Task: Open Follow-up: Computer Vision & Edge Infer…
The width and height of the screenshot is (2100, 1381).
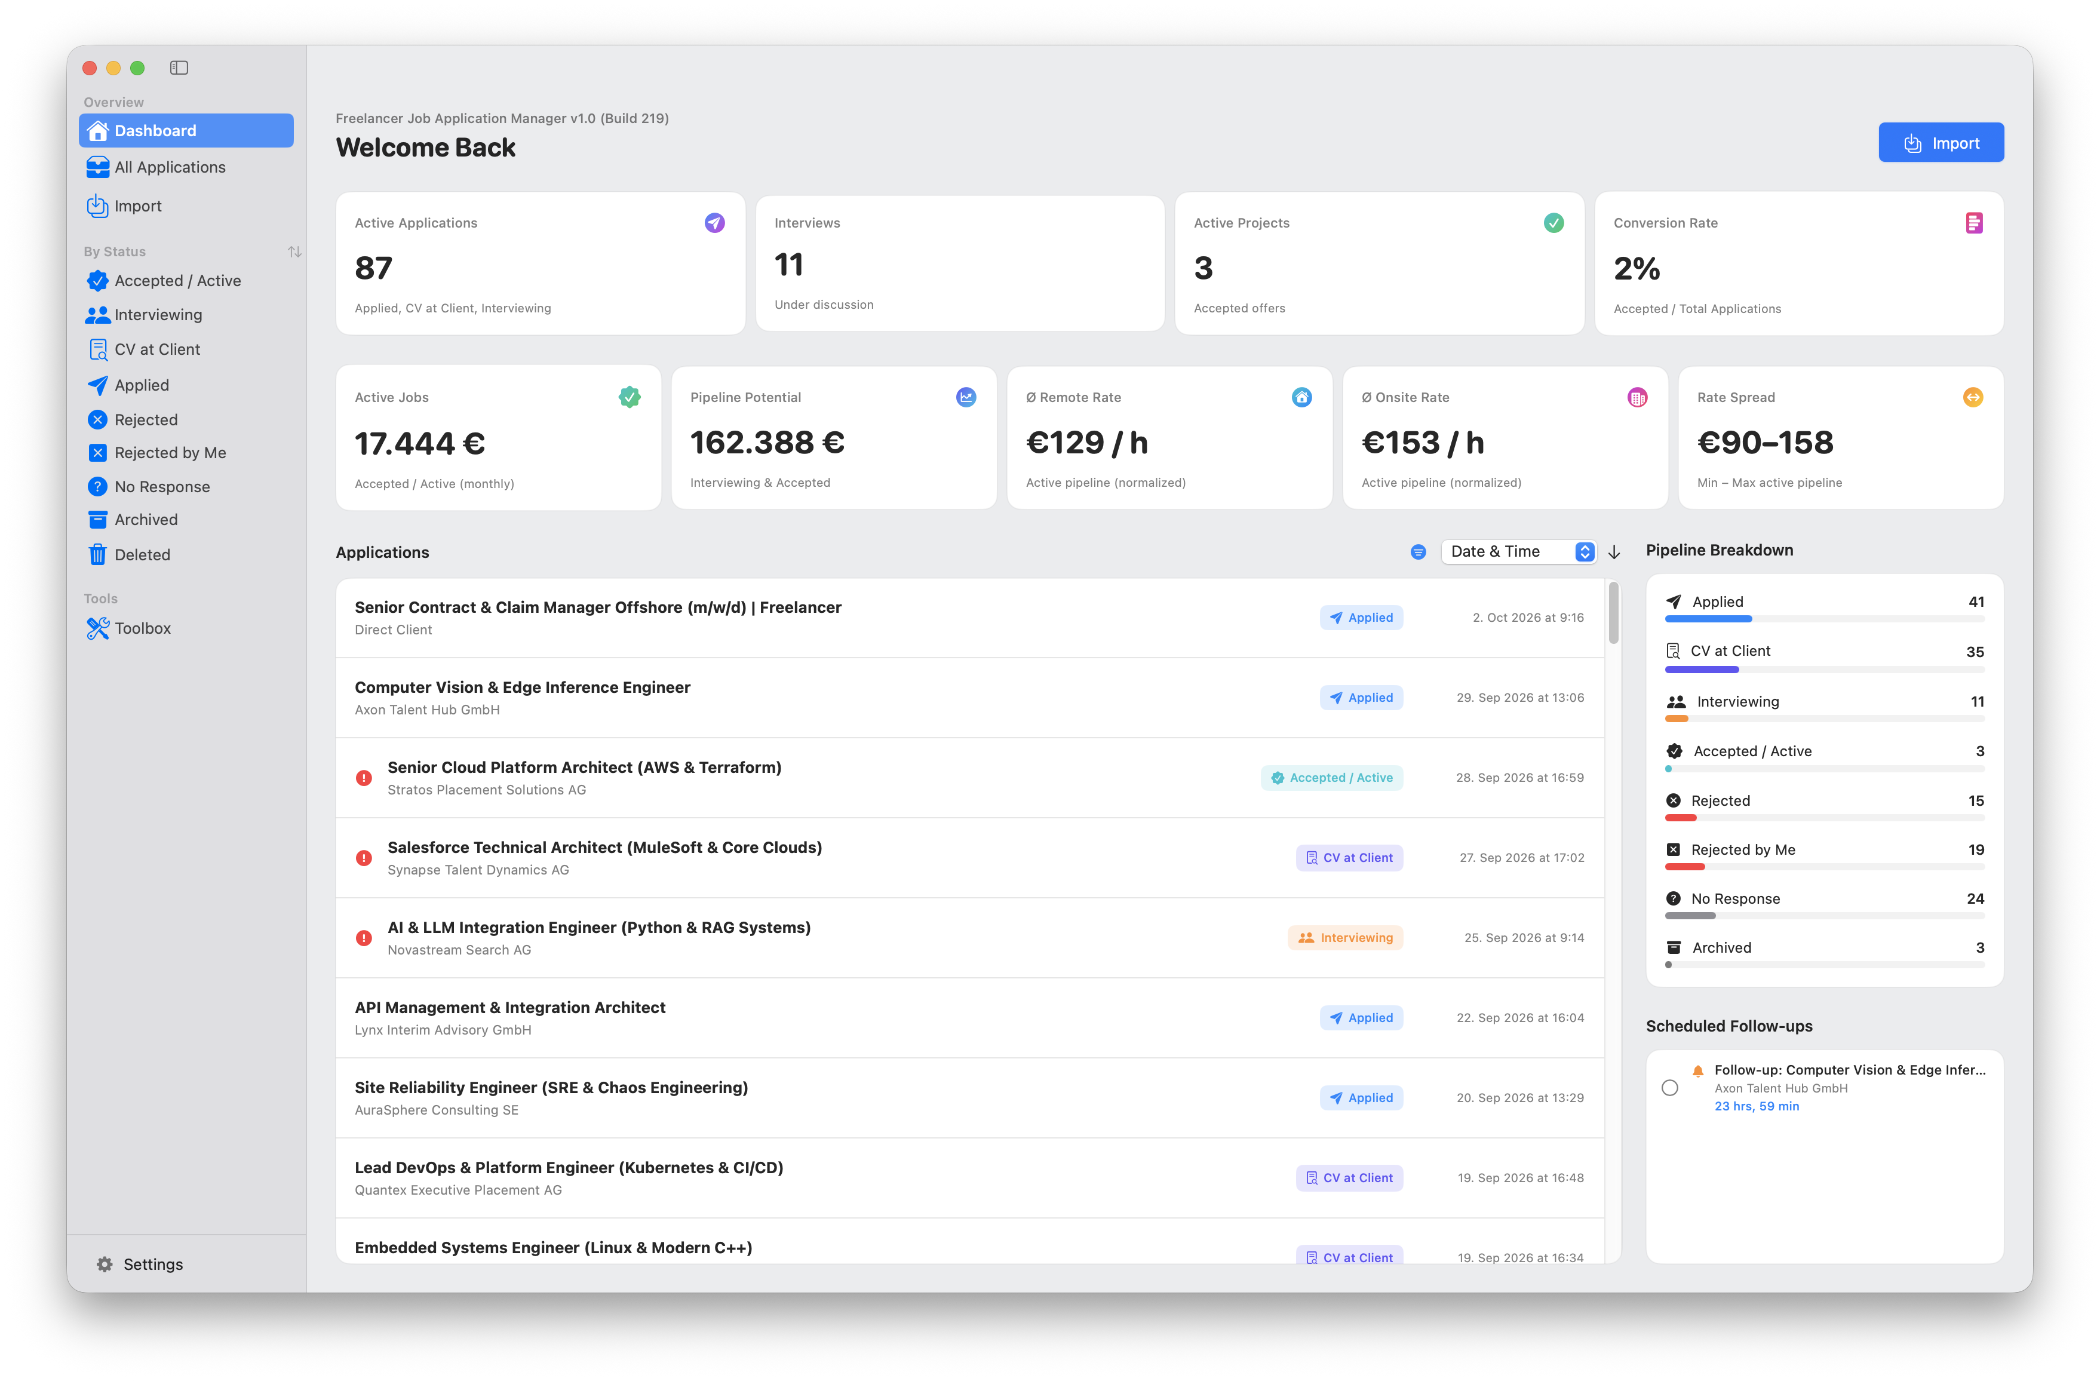Action: tap(1850, 1070)
